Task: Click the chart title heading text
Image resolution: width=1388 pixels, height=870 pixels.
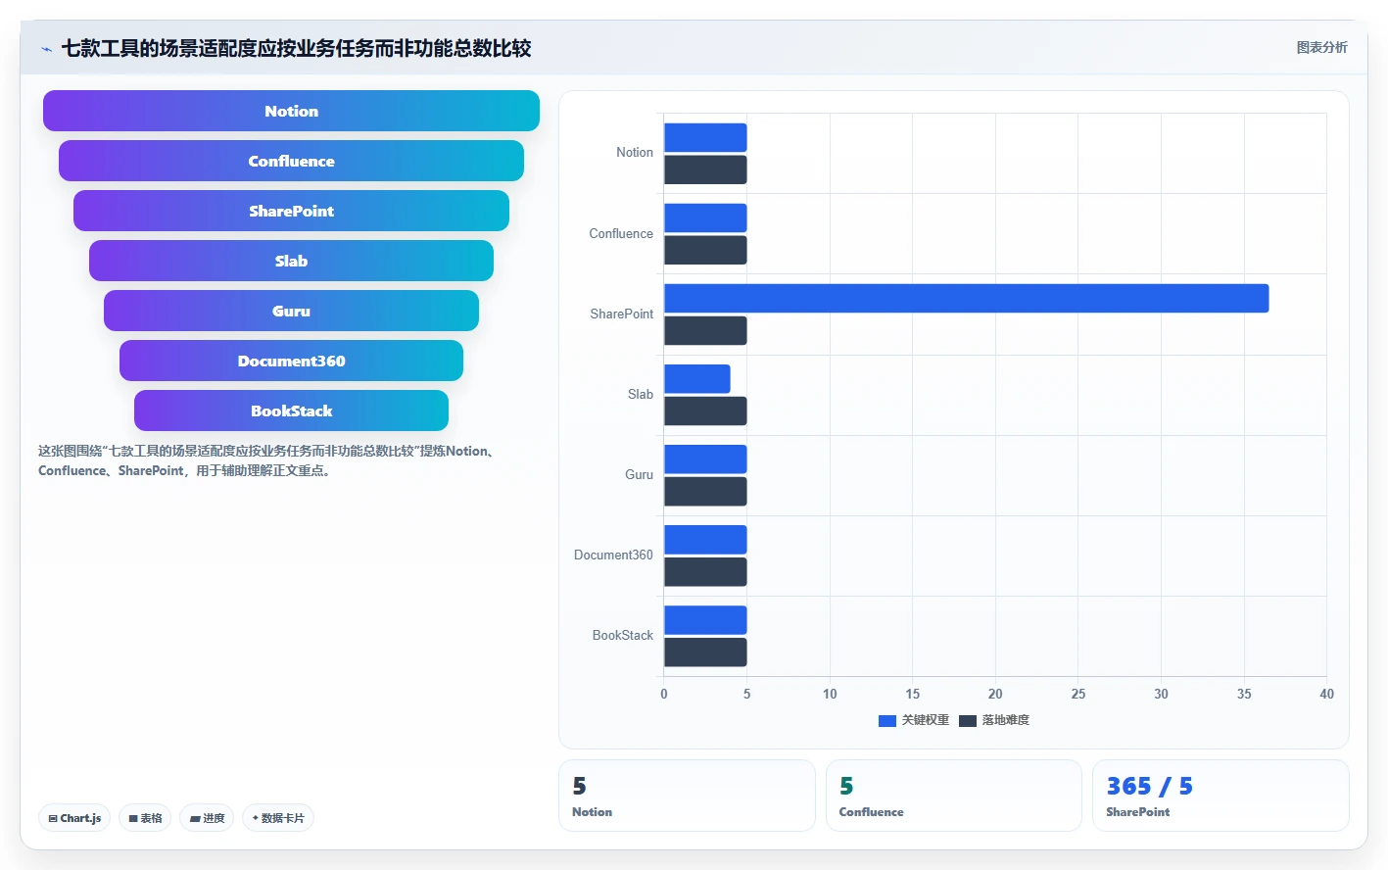Action: 296,48
